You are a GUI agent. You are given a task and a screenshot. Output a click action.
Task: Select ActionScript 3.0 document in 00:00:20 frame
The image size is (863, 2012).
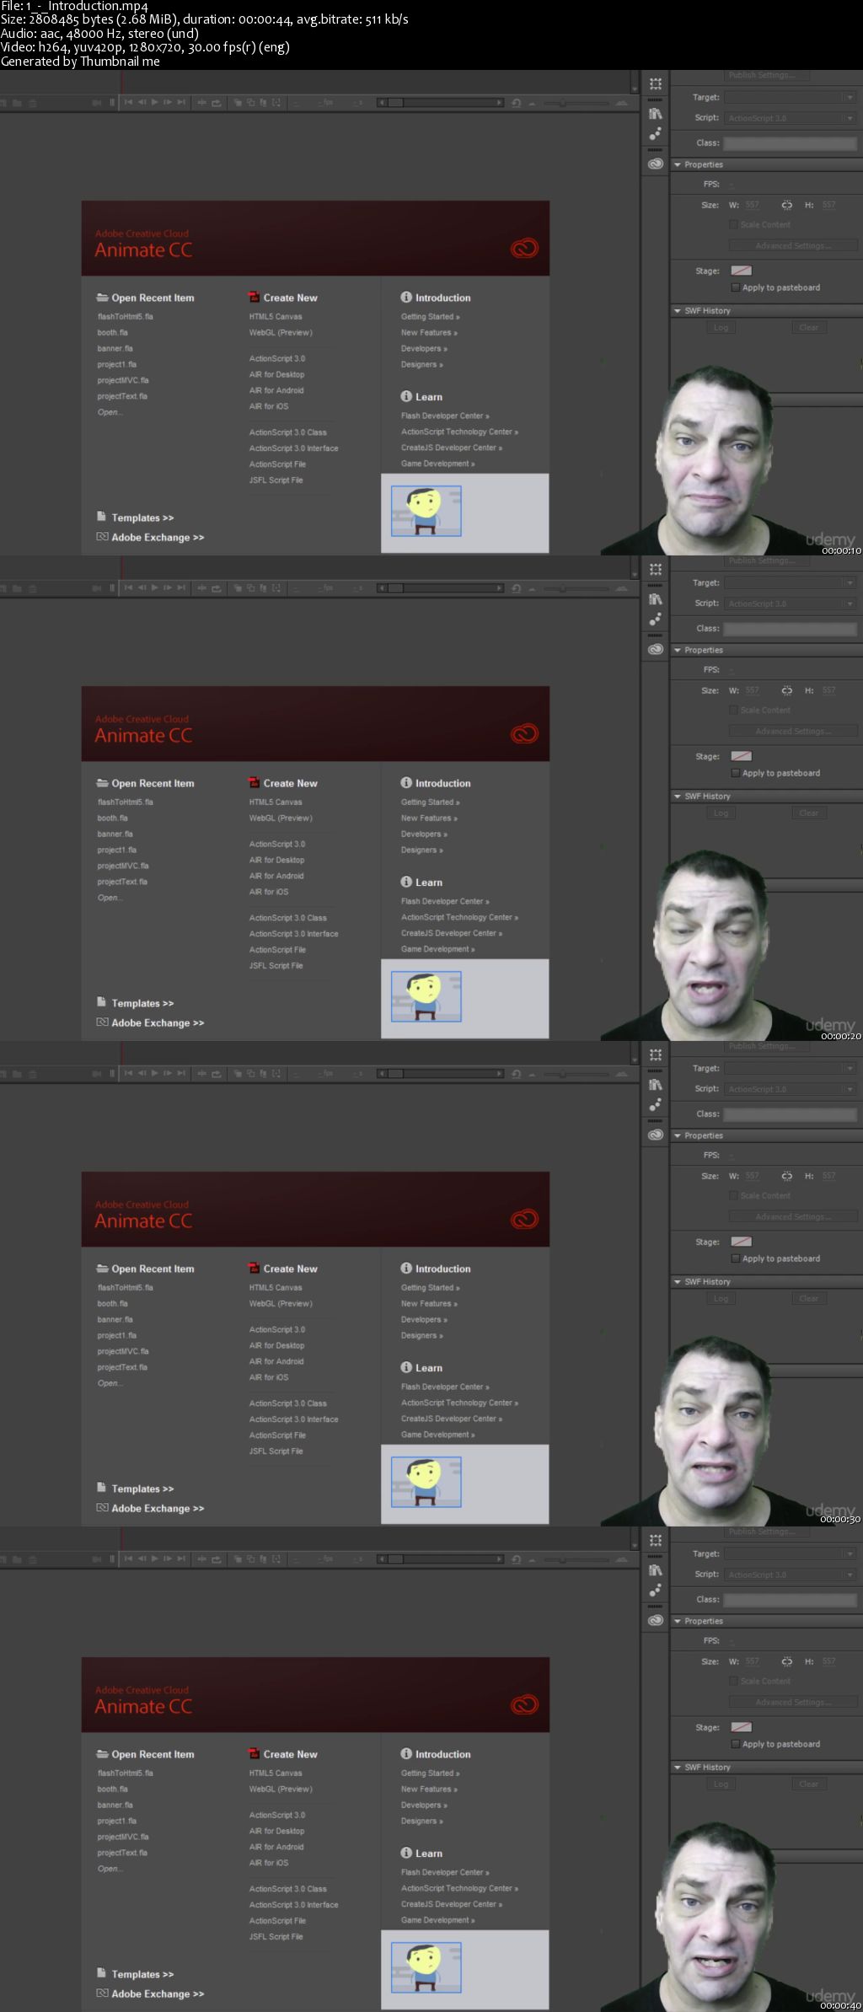point(277,844)
